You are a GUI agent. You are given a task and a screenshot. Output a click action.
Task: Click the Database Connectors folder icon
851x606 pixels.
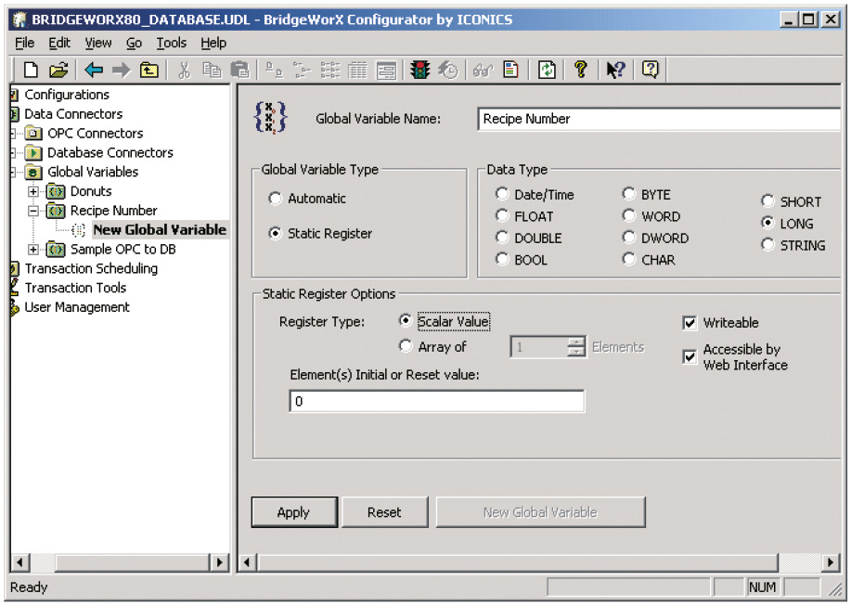[33, 152]
